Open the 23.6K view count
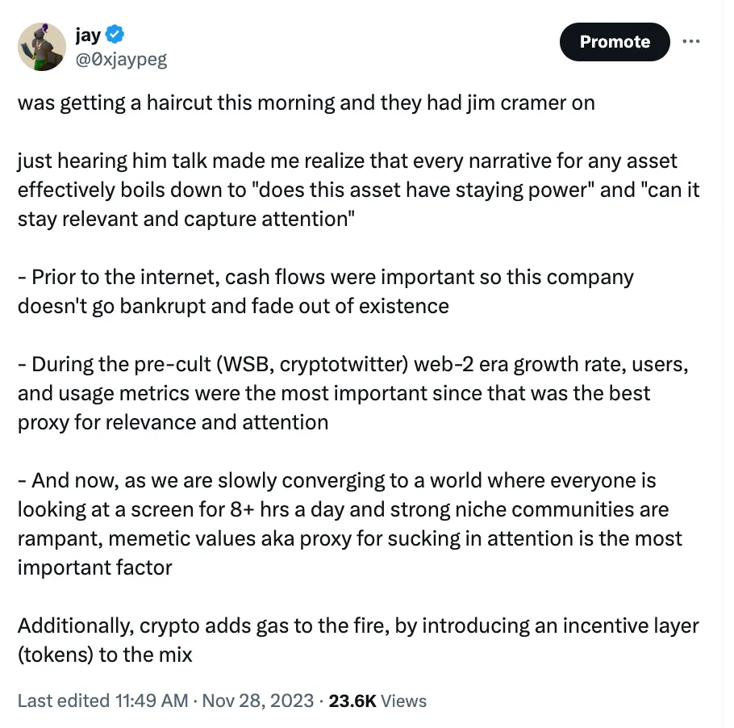Image resolution: width=734 pixels, height=728 pixels. pyautogui.click(x=352, y=700)
